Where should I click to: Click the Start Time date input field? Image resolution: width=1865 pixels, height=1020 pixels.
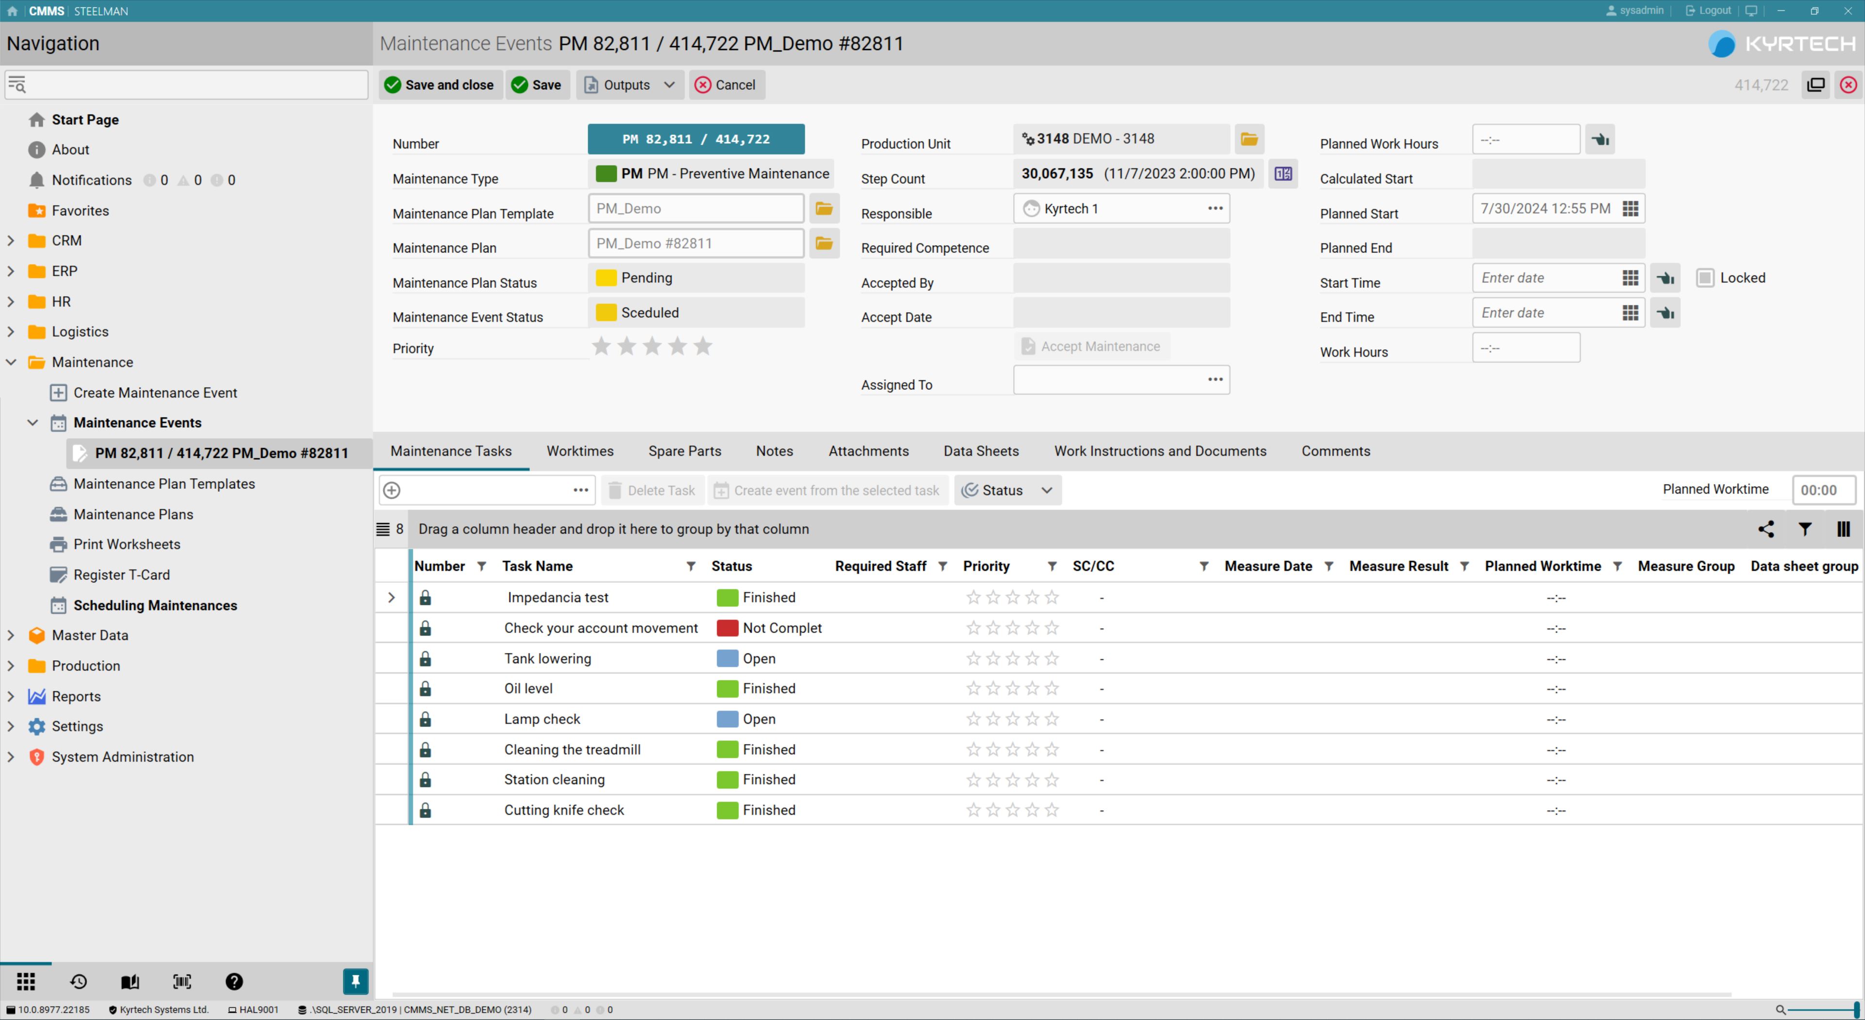1542,278
